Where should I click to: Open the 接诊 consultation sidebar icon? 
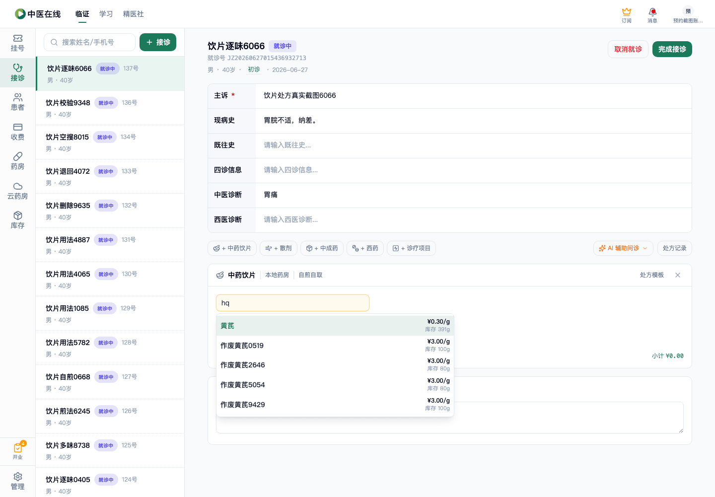click(17, 72)
